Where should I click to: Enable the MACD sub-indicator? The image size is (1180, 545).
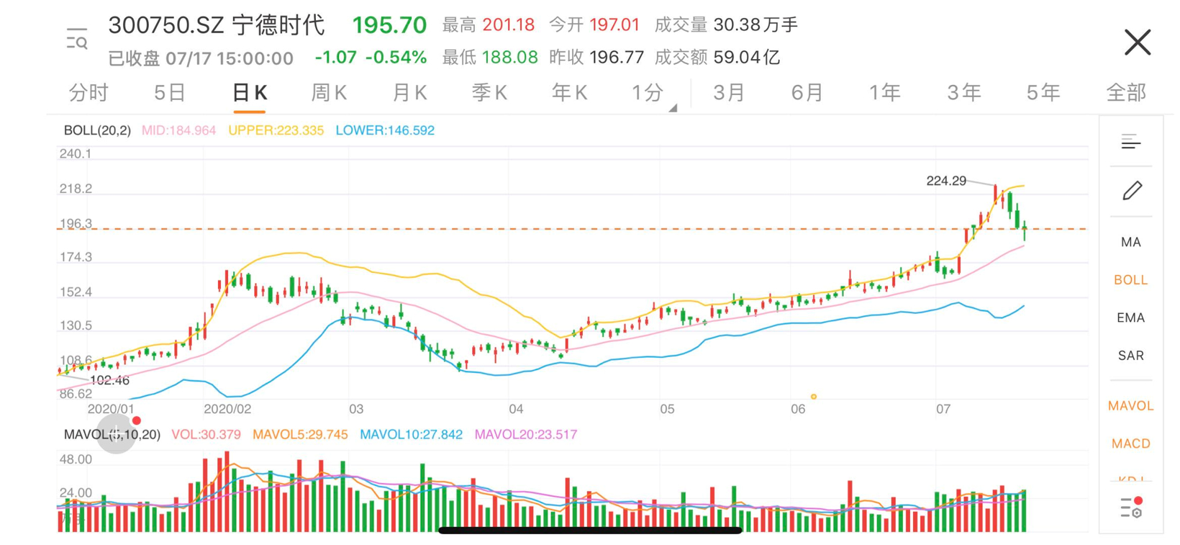coord(1131,443)
